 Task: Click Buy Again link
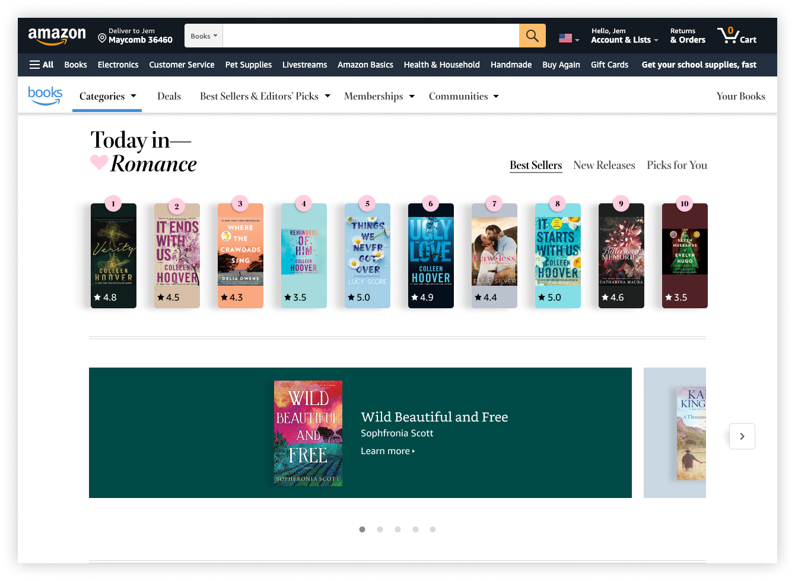click(x=561, y=65)
